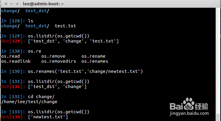The image size is (221, 121).
Task: Click the /home/lee/test/change path output
Action: [29, 102]
